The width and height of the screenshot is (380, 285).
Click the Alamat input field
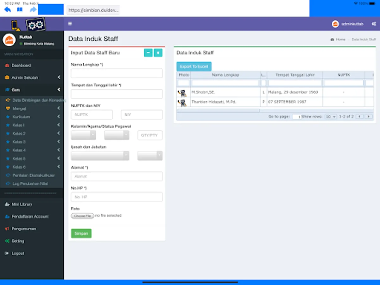[117, 176]
